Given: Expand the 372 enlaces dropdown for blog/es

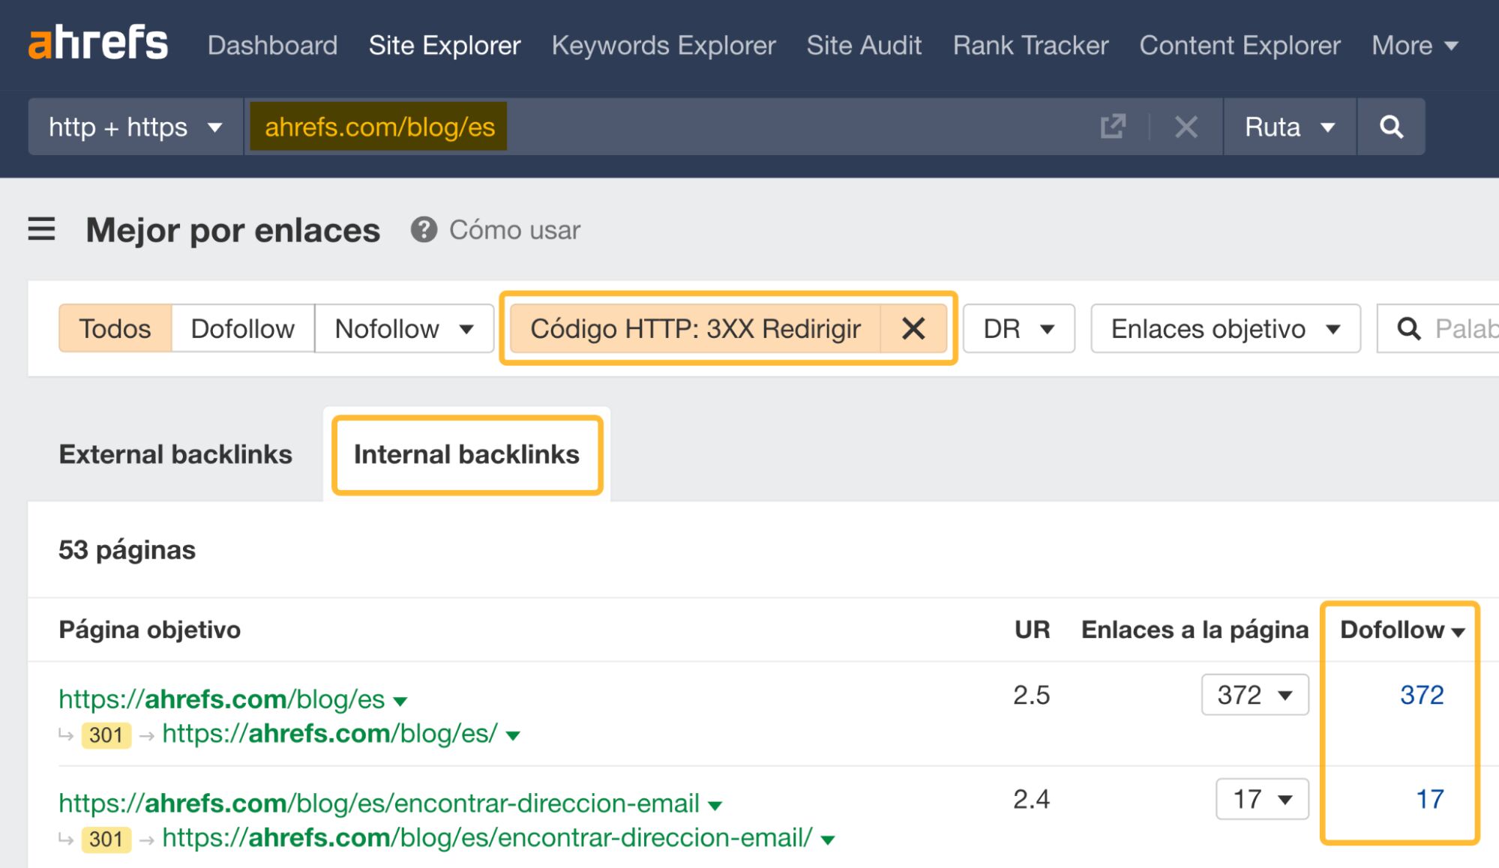Looking at the screenshot, I should click(x=1254, y=695).
